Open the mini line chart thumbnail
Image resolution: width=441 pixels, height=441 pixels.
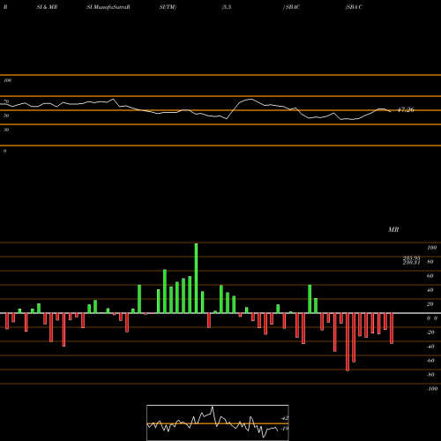click(x=218, y=422)
